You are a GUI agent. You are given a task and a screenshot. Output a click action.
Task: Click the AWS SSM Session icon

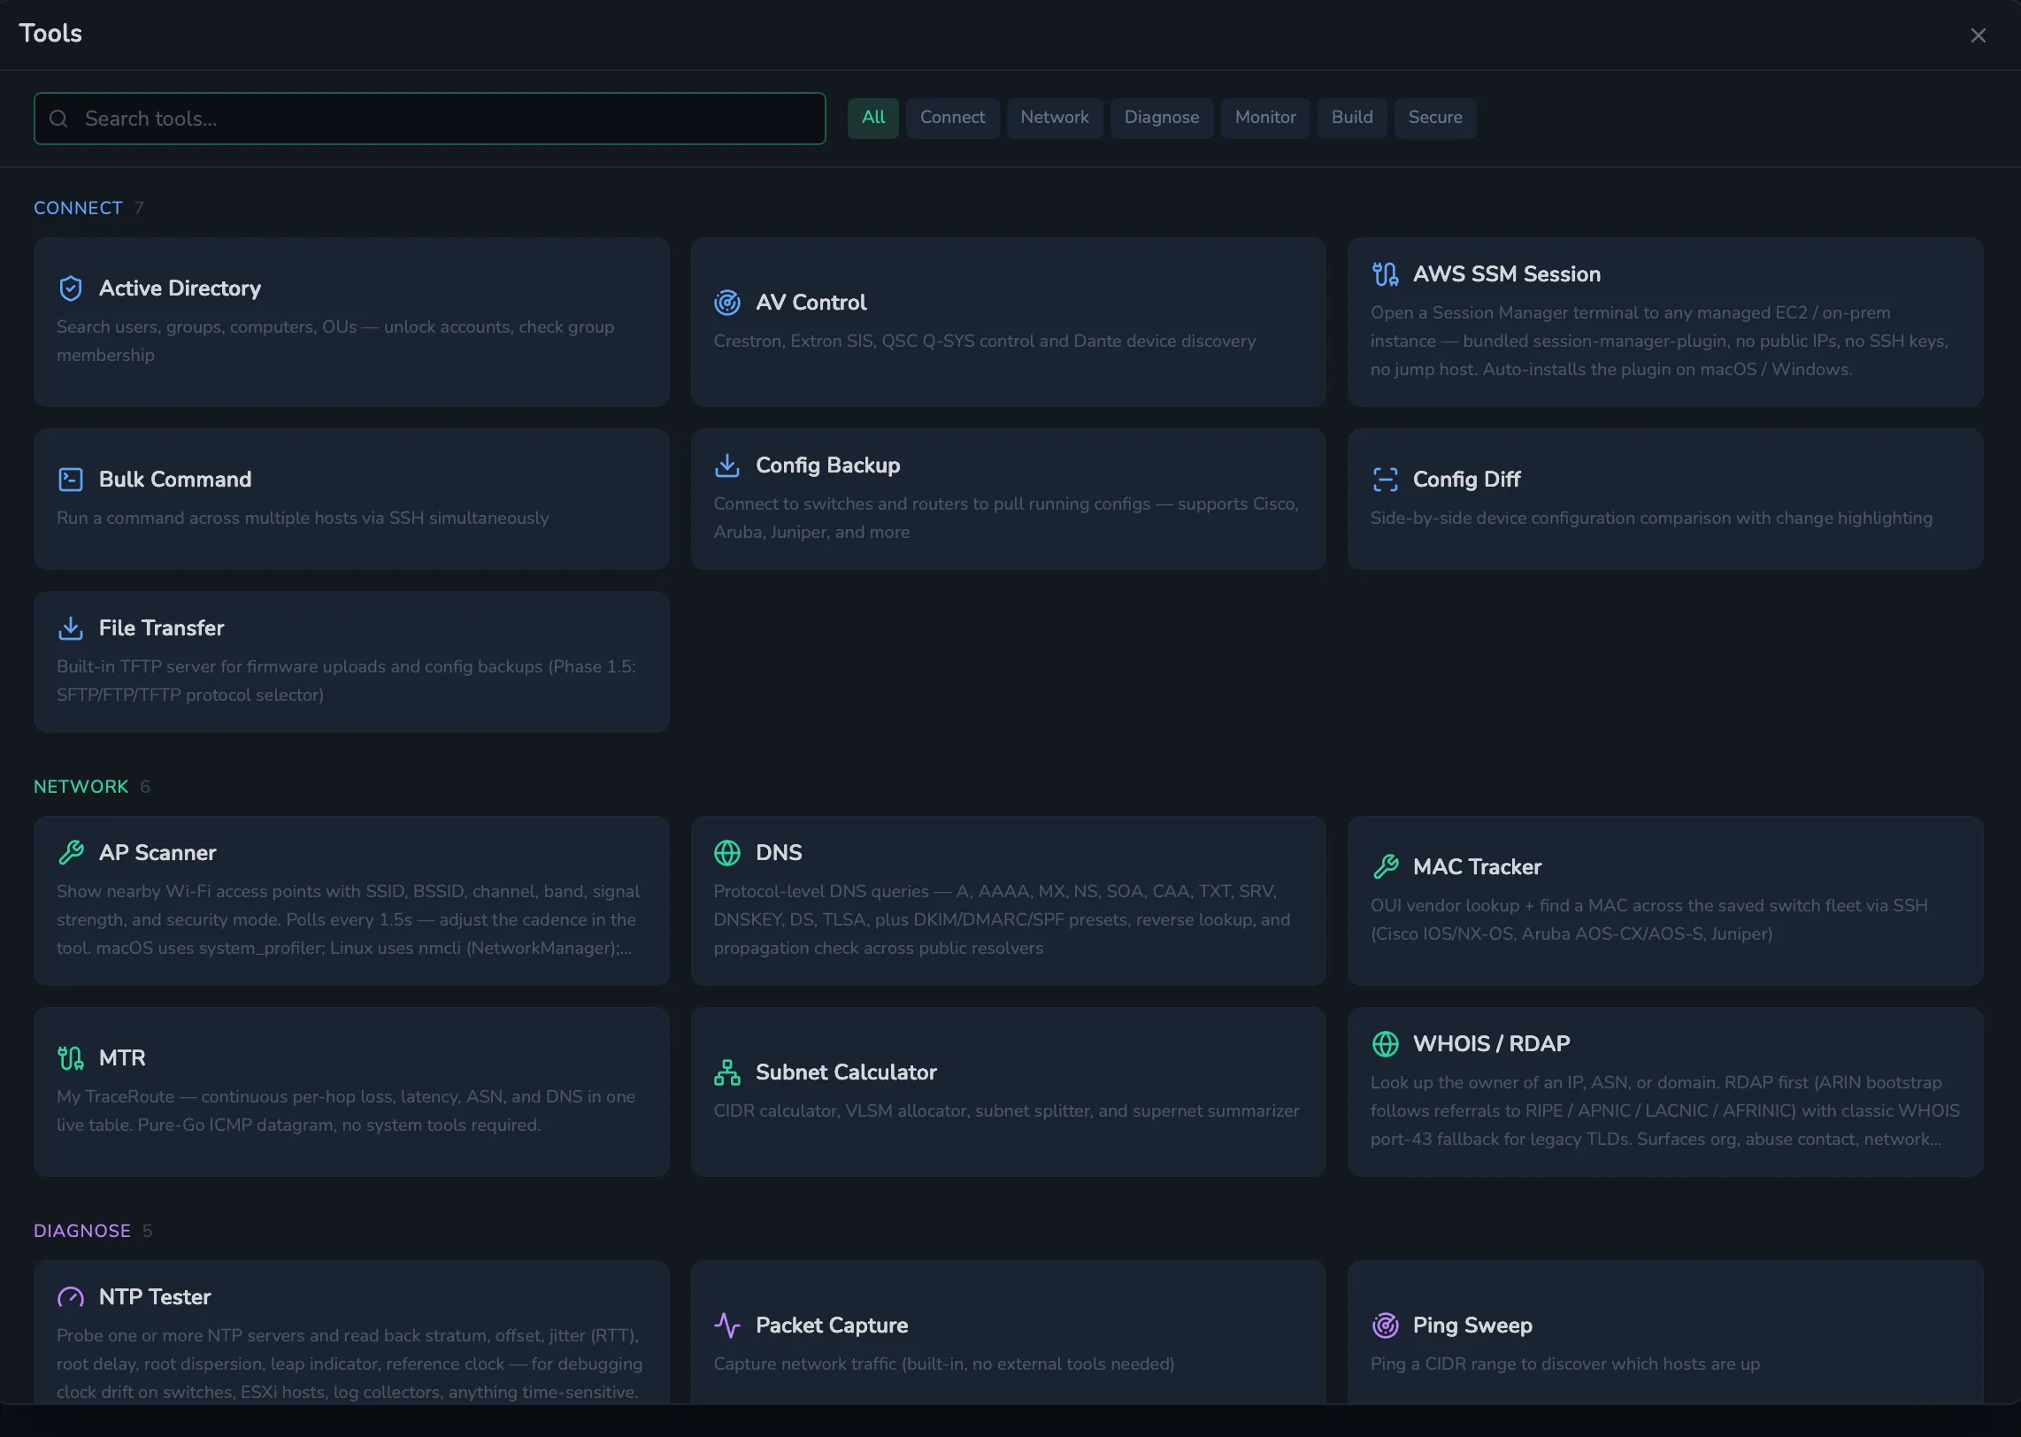click(x=1385, y=274)
